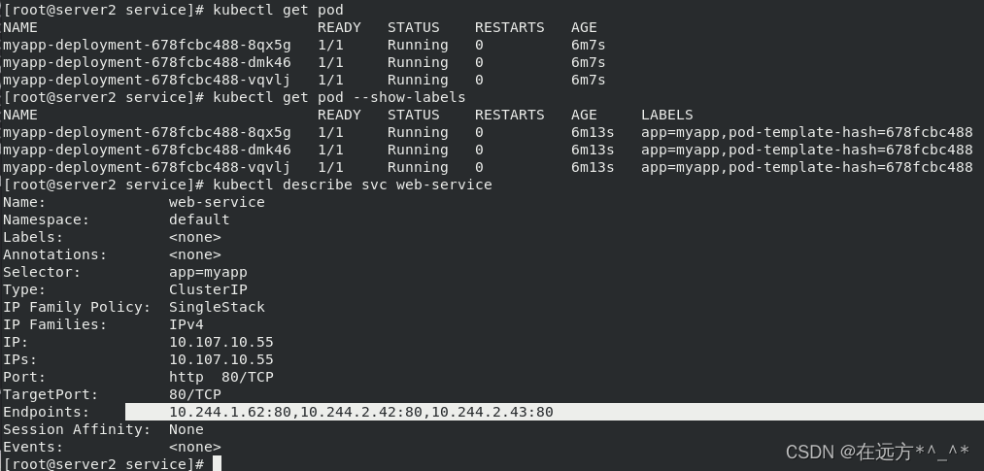Image resolution: width=984 pixels, height=471 pixels.
Task: Click the 1/1 ready value of pod 8qx5g in the show-labels table
Action: [x=330, y=132]
